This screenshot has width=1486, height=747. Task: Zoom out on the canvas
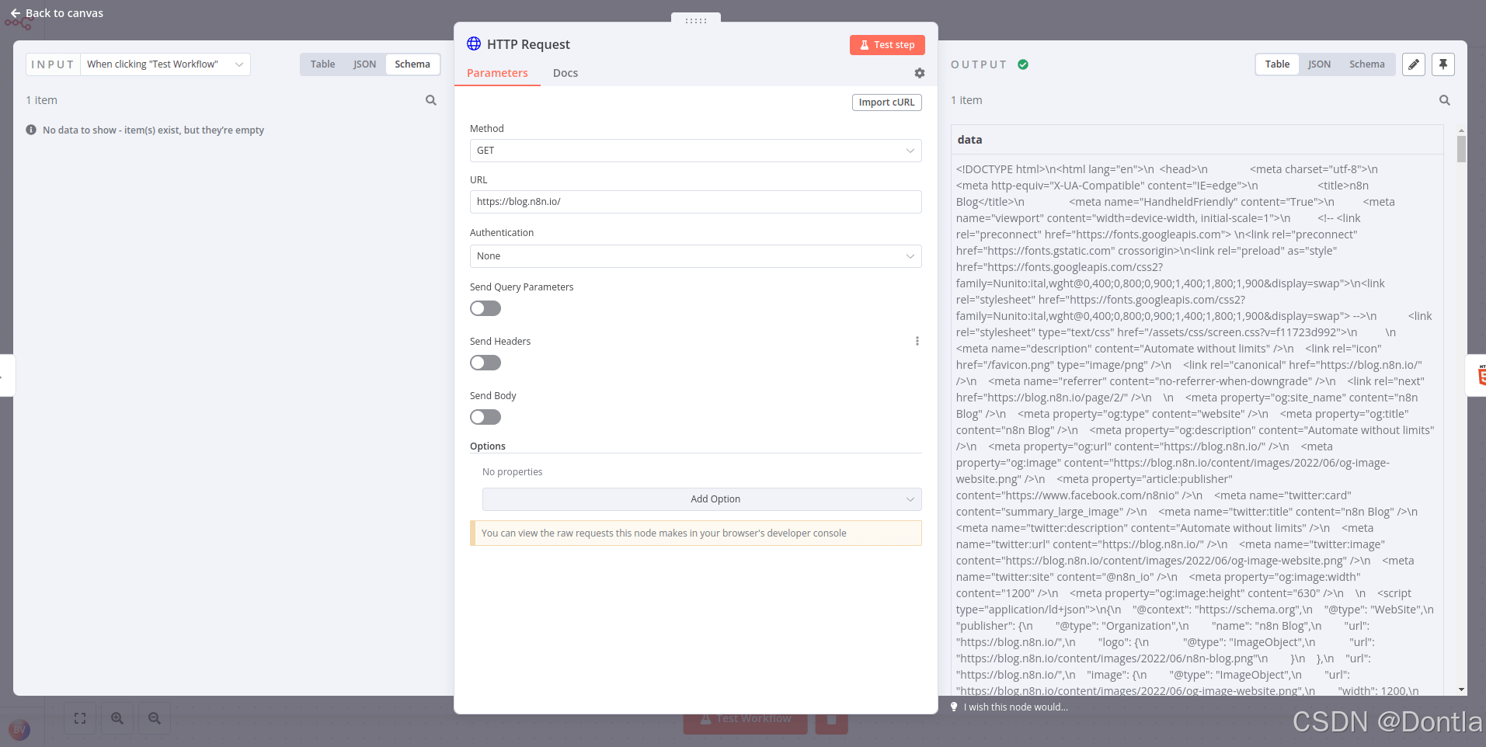click(x=155, y=718)
